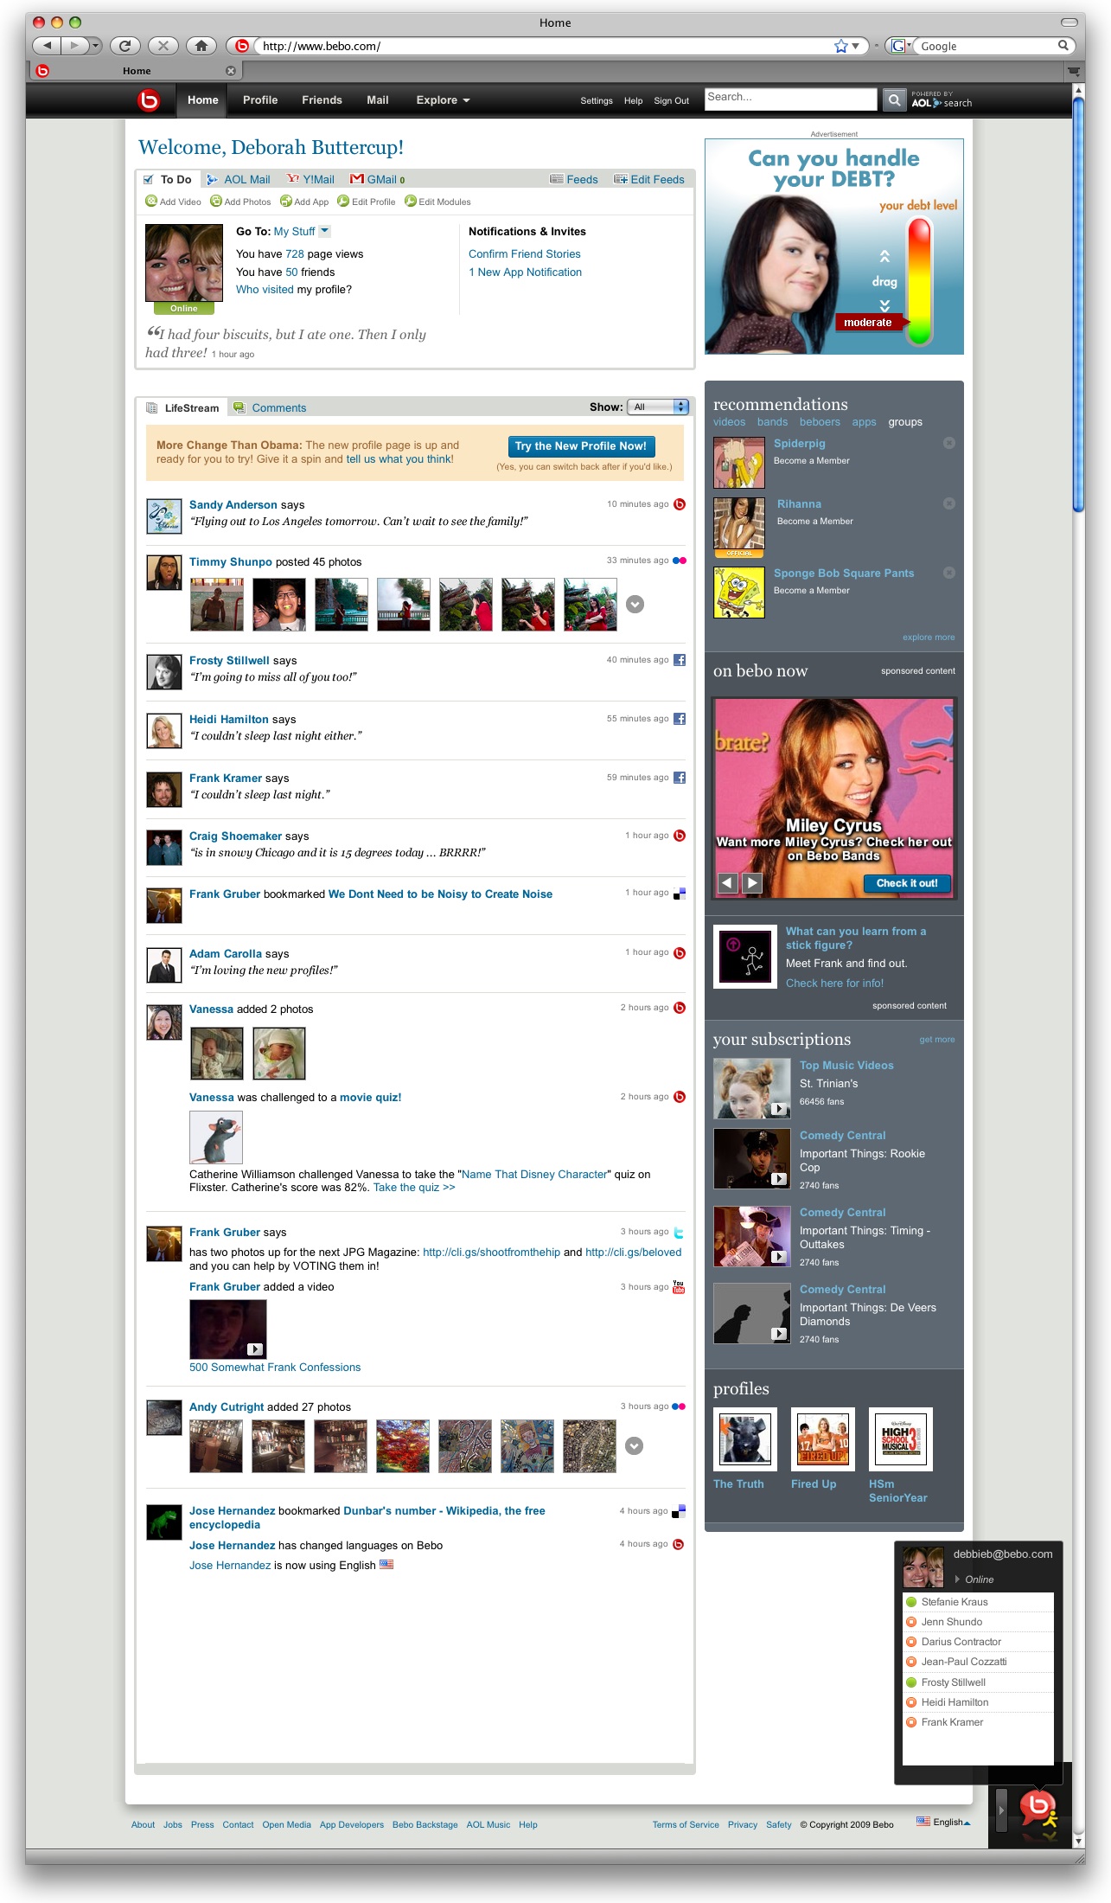This screenshot has height=1903, width=1111.
Task: Click the magnifier search button beside Search field
Action: [x=894, y=100]
